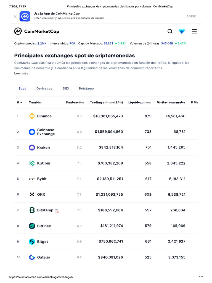Click the CoinMarketCap app icon
Image resolution: width=212 pixels, height=283 pixels.
[25, 16]
